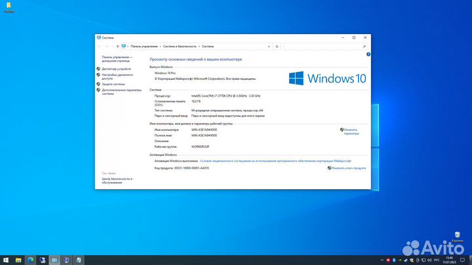Viewport: 472px width, 265px height.
Task: Show hidden tray icons chevron
Action: pos(382,260)
